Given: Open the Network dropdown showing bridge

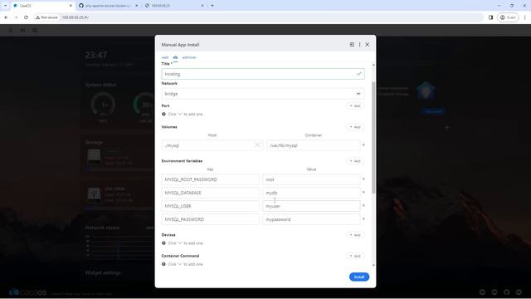Looking at the screenshot, I should (x=263, y=94).
